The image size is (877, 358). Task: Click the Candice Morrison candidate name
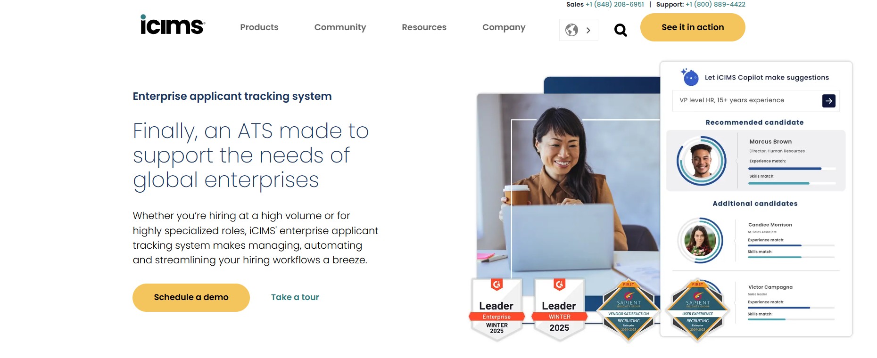[x=770, y=225]
